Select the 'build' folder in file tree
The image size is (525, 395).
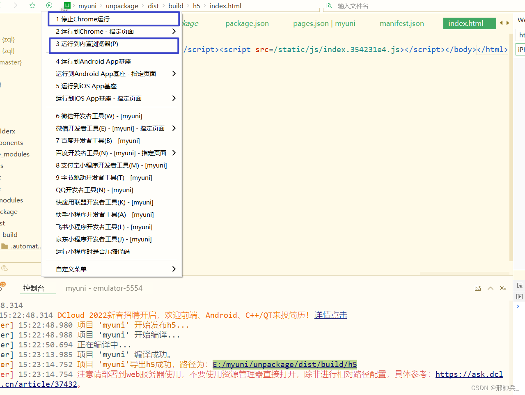point(10,234)
